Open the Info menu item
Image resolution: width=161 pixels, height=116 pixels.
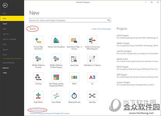point(4,13)
